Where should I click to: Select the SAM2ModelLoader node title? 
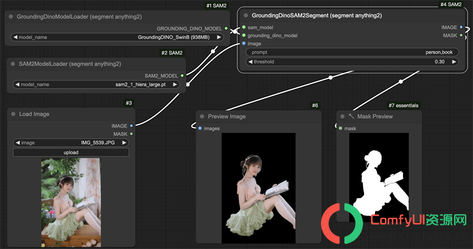pyautogui.click(x=70, y=64)
